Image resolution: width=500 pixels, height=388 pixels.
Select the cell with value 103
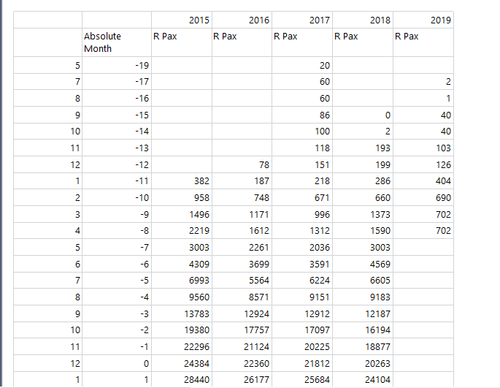tap(423, 148)
